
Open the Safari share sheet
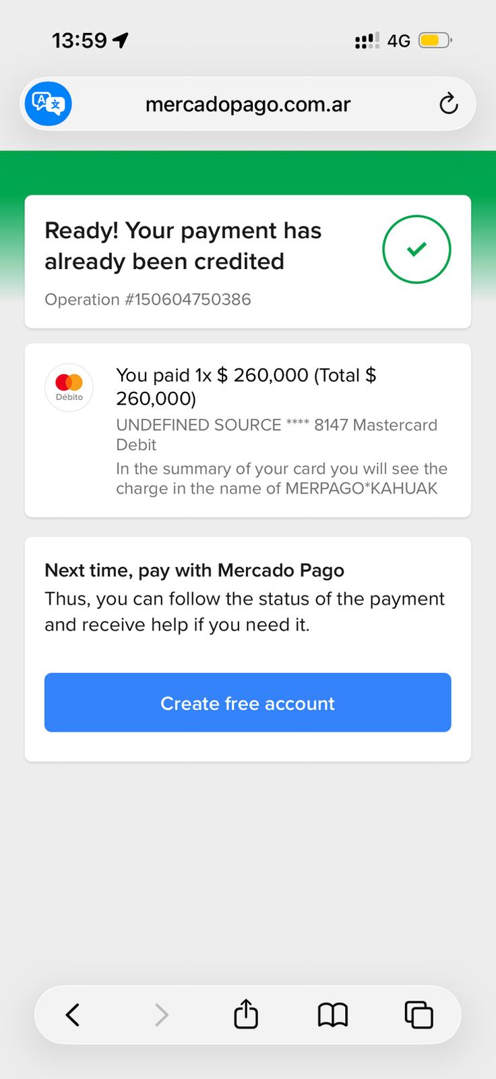(246, 1013)
